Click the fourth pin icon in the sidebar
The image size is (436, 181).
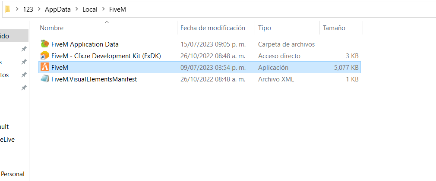[24, 88]
